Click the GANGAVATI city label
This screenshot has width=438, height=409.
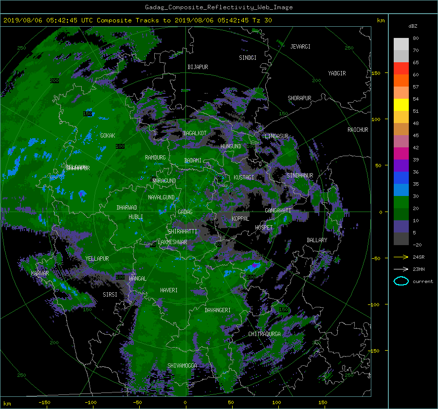[x=278, y=211]
